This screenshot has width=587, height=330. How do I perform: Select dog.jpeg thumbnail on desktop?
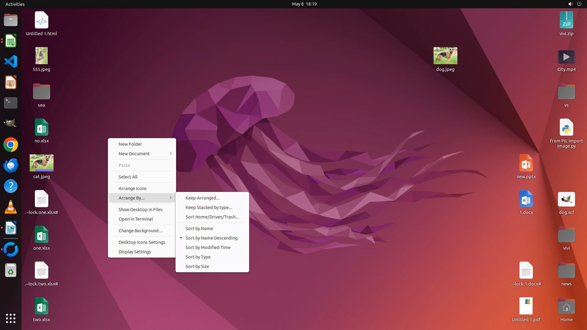point(445,56)
